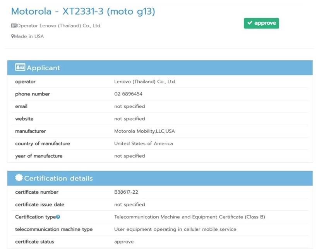Select Telecommunication Machine and Equipment Certificate (Class B)
The height and width of the screenshot is (249, 317).
[190, 217]
